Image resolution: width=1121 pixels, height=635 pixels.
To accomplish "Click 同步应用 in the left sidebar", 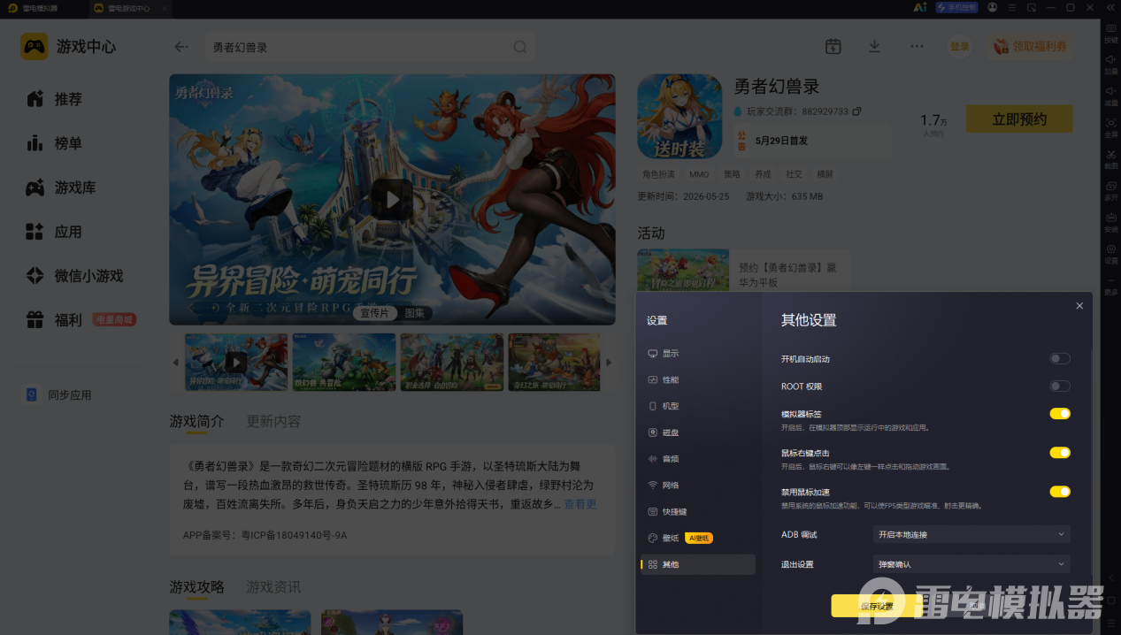I will [x=58, y=394].
